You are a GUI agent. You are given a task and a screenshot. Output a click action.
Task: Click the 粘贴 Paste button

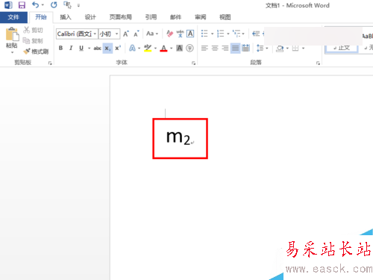point(12,40)
